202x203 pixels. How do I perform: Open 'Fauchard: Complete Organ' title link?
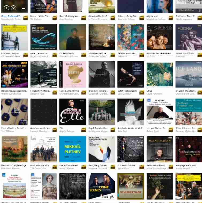tap(14, 165)
